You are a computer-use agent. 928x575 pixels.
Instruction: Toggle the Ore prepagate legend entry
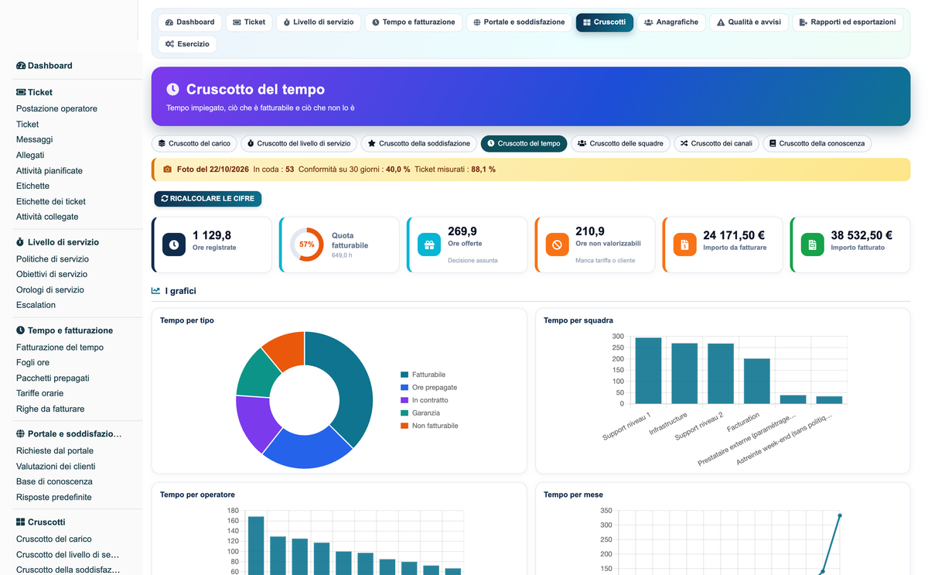point(428,388)
